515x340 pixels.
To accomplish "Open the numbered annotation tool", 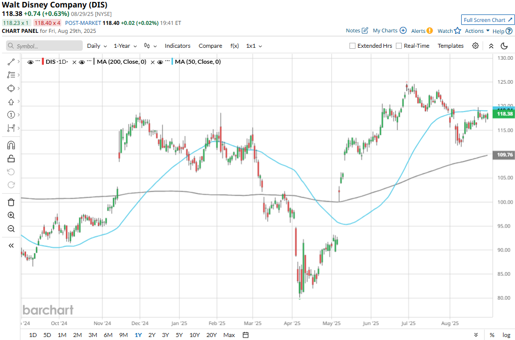I will pyautogui.click(x=11, y=115).
